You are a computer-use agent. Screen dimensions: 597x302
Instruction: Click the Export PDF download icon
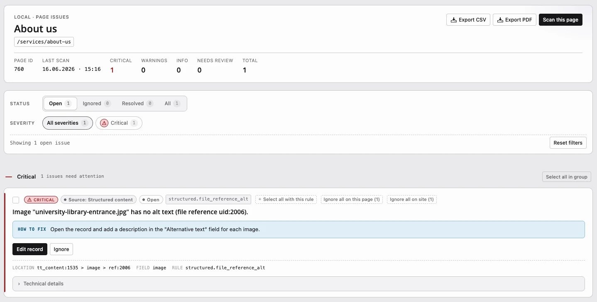coord(500,20)
